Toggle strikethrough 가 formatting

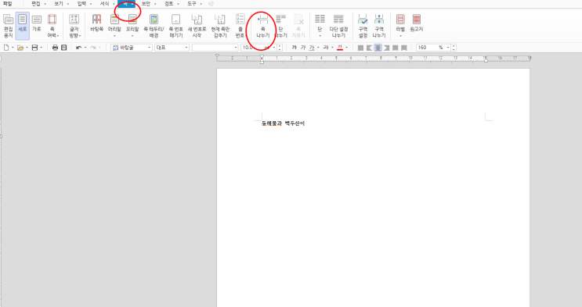click(x=326, y=48)
